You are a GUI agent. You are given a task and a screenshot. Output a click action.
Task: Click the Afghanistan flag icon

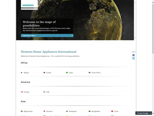point(22,111)
